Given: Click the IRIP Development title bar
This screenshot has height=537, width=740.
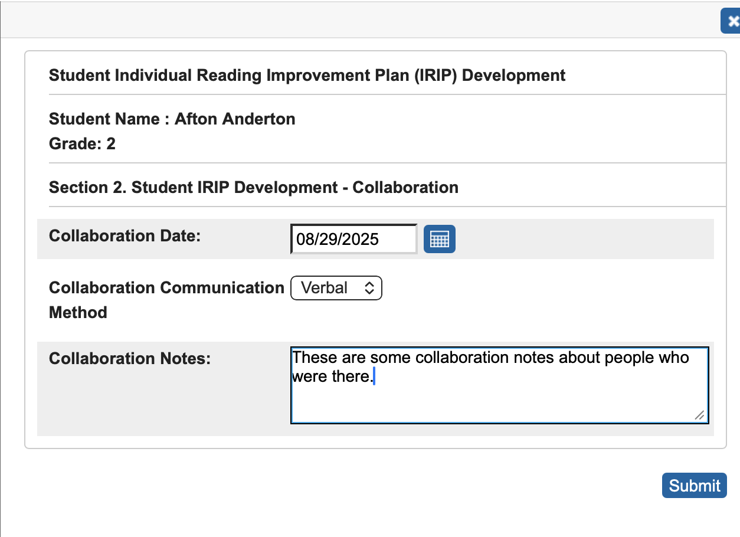Looking at the screenshot, I should click(x=306, y=75).
